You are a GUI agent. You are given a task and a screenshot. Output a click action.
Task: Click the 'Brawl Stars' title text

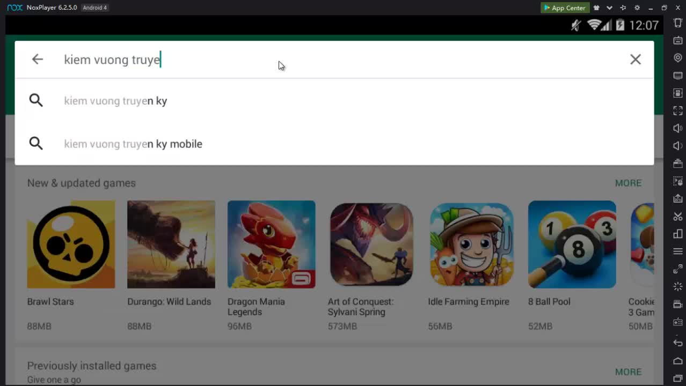(50, 302)
